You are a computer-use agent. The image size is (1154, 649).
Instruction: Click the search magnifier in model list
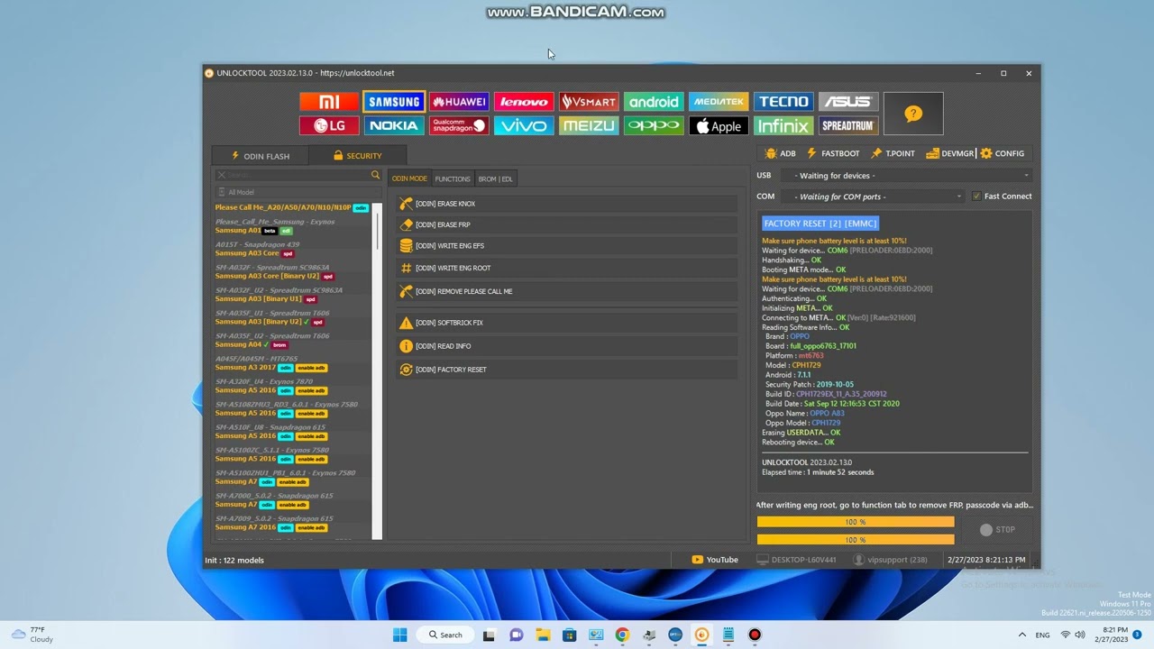(376, 175)
